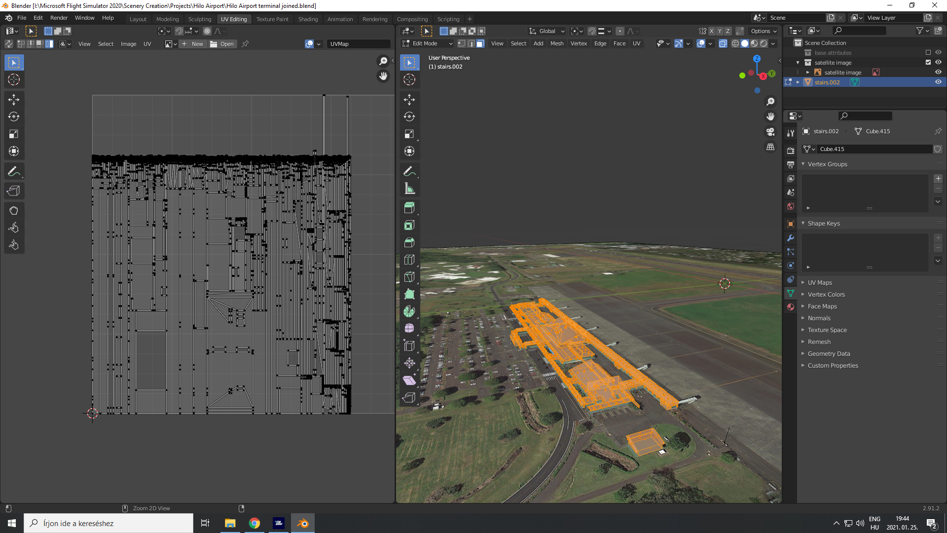The width and height of the screenshot is (947, 533).
Task: Open the Render Properties camera tab
Action: click(x=791, y=149)
